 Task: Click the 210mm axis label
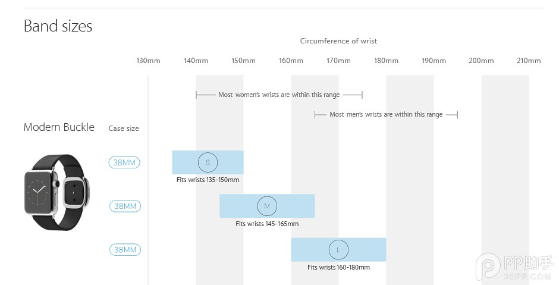pos(529,61)
